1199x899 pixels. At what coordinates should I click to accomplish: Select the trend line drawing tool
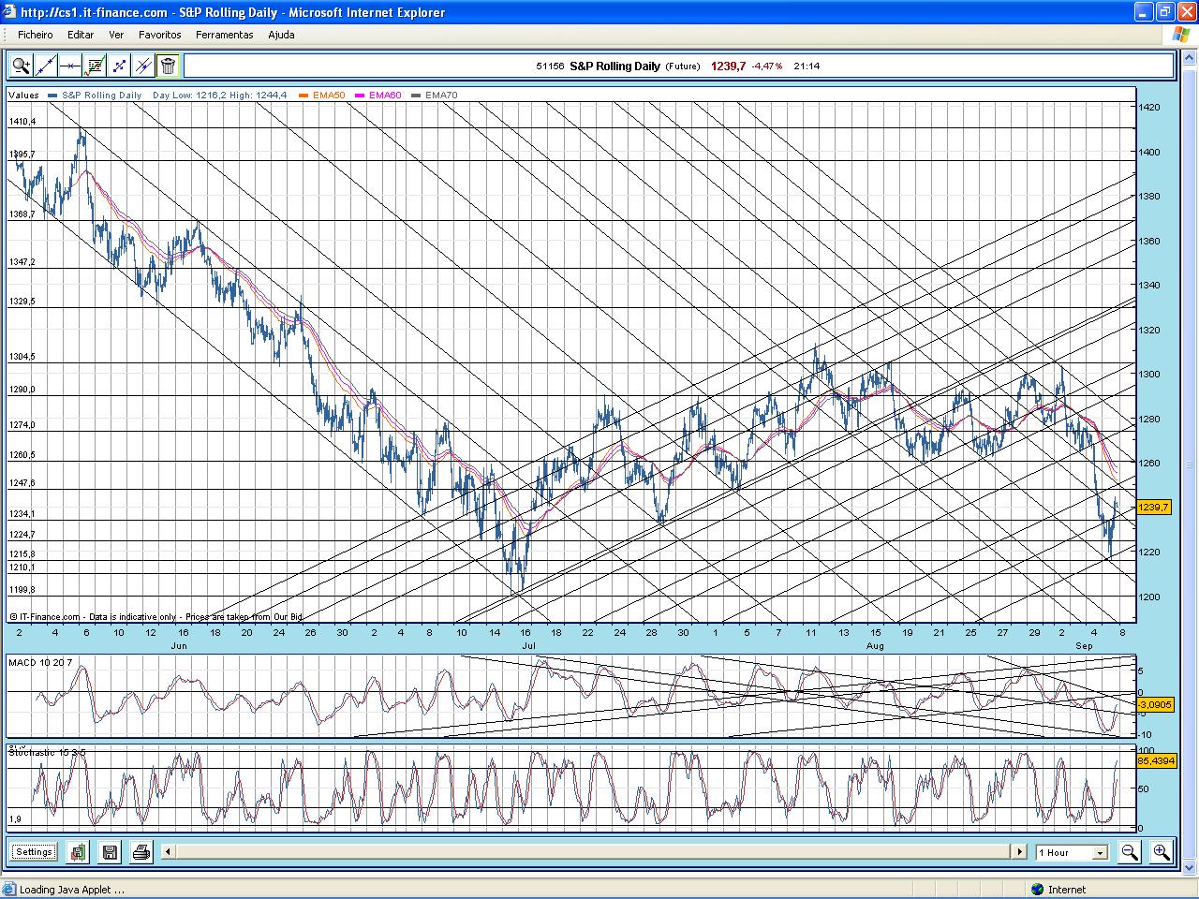point(45,66)
